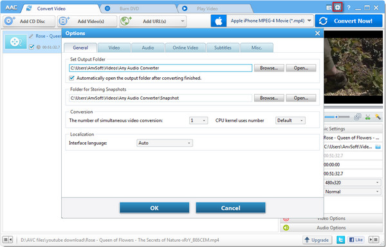Open the output format dropdown Apple iPhone MPEG-4

(x=270, y=21)
